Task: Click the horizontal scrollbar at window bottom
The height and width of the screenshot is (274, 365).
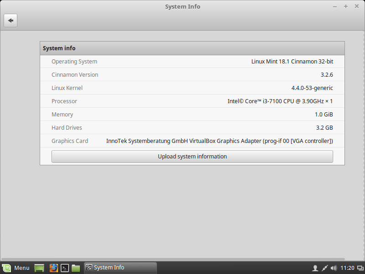Action: [173, 259]
